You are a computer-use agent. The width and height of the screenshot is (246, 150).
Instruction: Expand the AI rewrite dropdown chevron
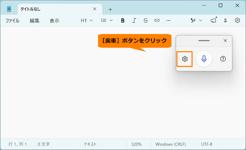(x=201, y=20)
